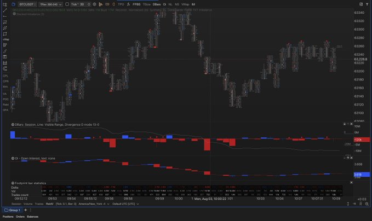Close the OI Open Interest panel
Image resolution: width=372 pixels, height=221 pixels.
point(351,158)
